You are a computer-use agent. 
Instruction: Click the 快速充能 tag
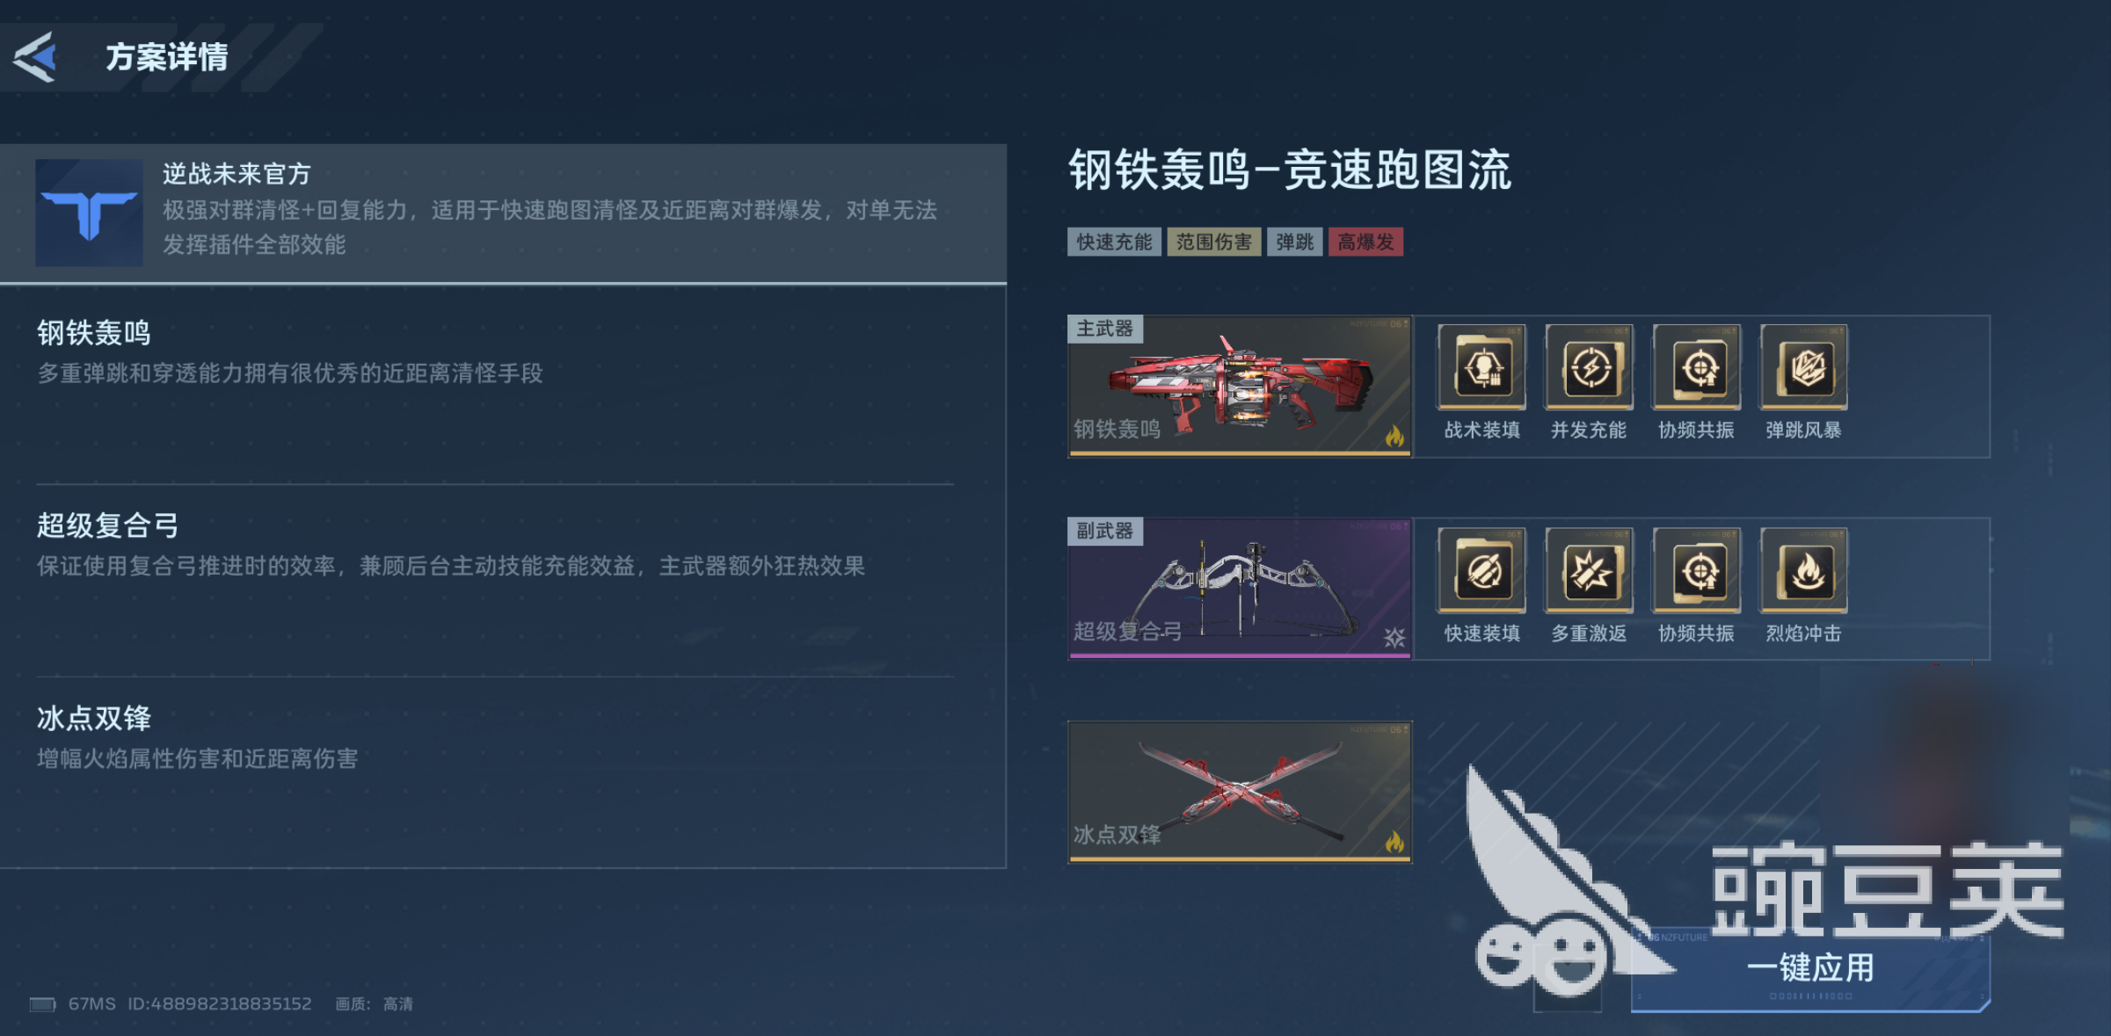point(1114,242)
